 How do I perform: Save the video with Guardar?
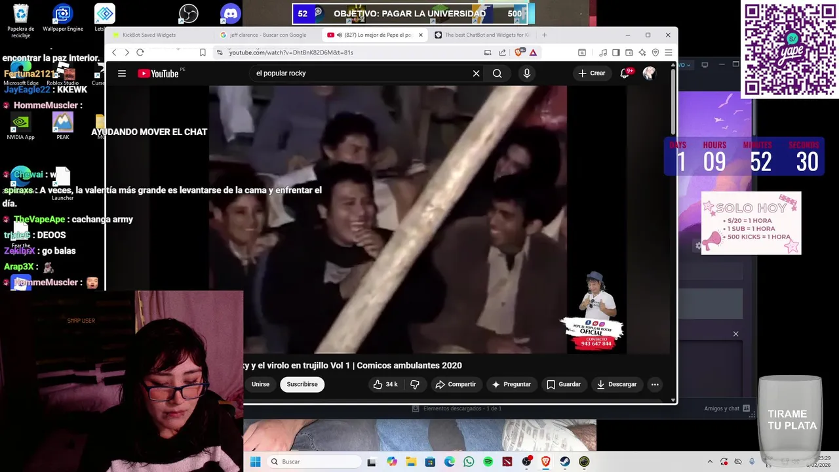(564, 384)
